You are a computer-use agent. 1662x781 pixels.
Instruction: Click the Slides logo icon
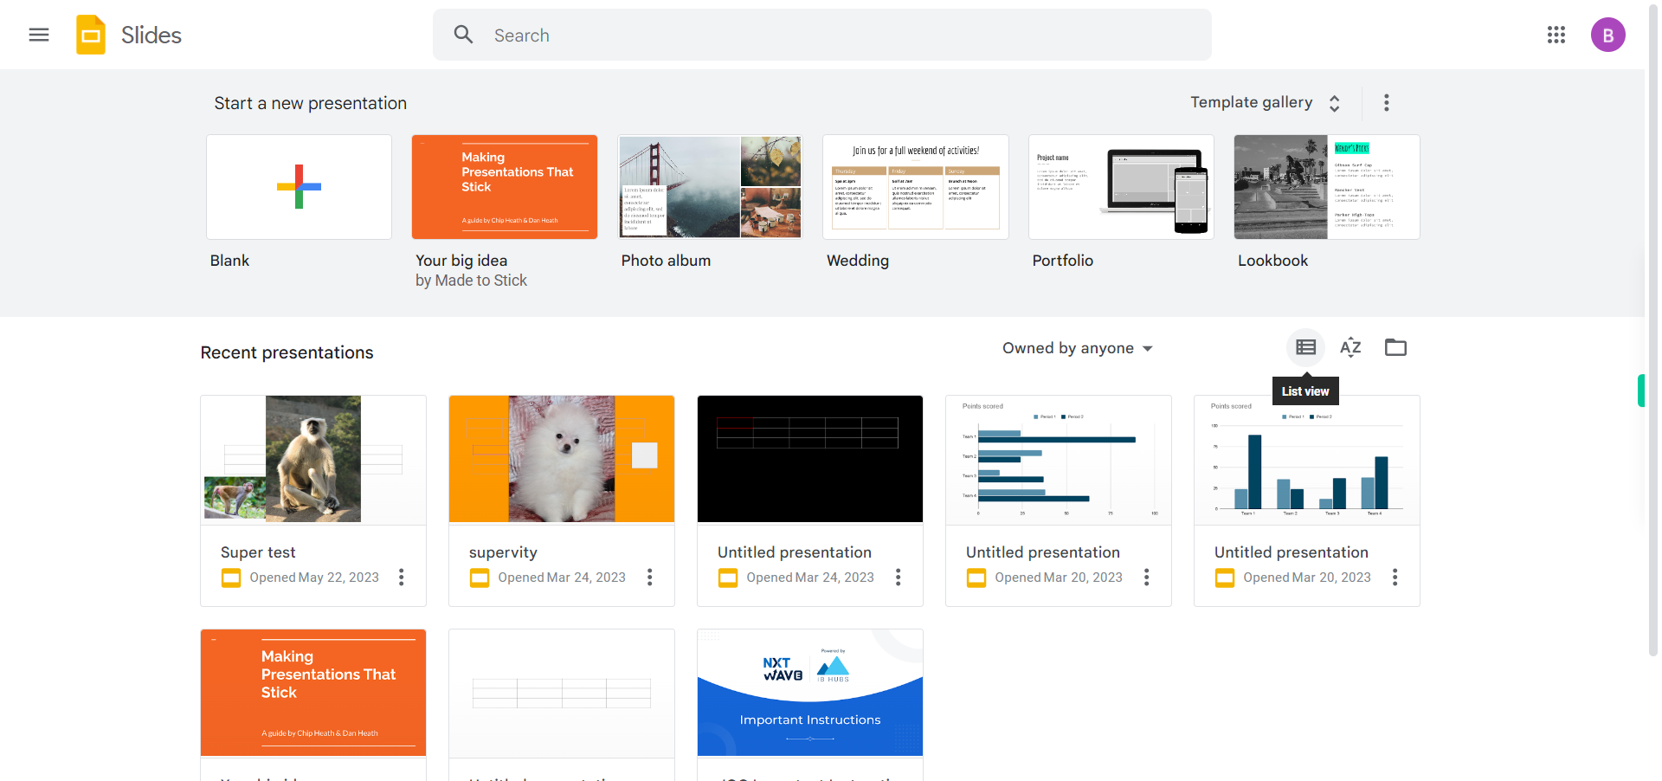[91, 35]
